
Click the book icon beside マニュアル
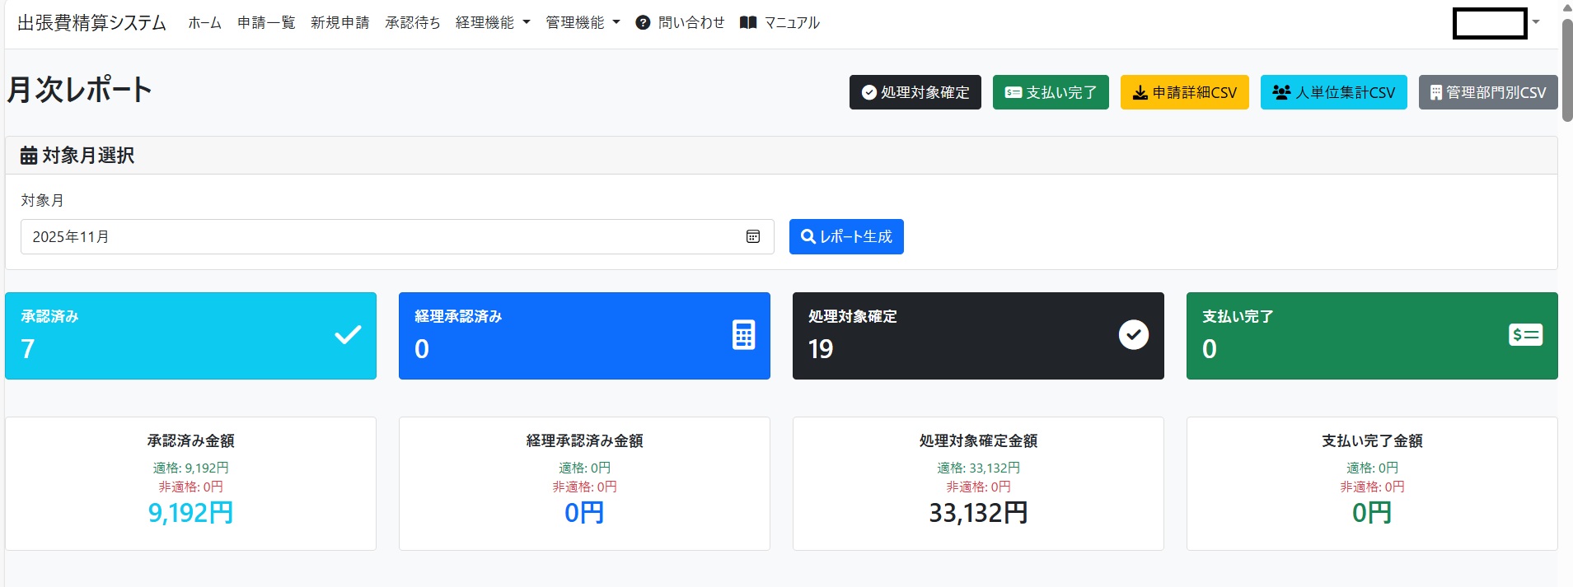click(747, 23)
